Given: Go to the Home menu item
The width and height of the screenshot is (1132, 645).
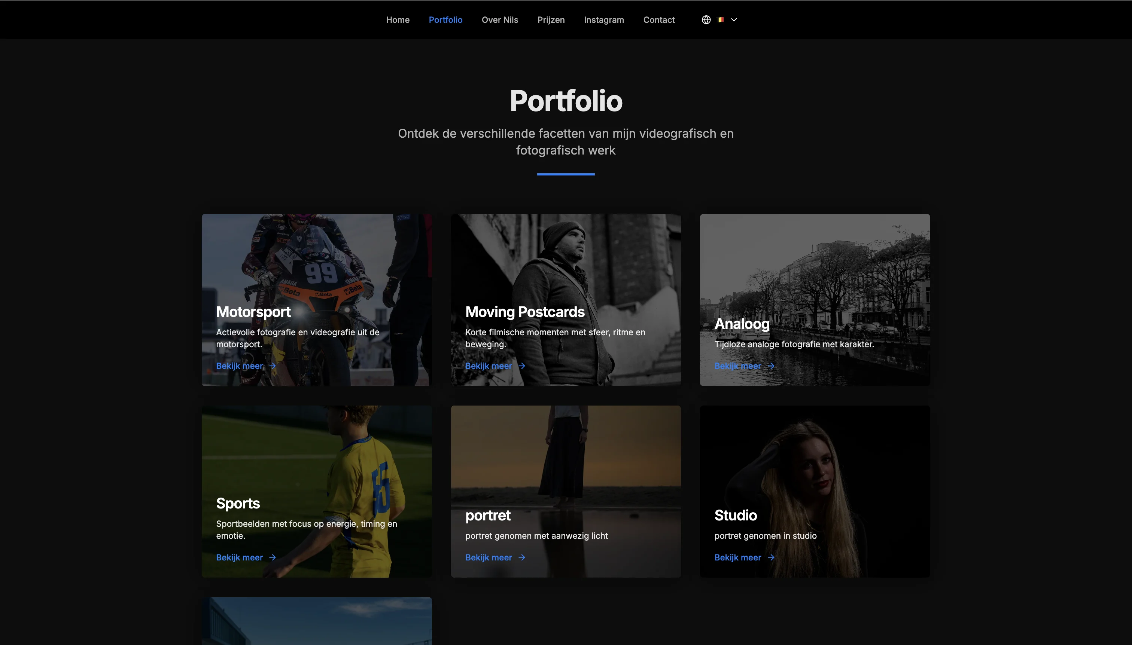Looking at the screenshot, I should (x=398, y=19).
